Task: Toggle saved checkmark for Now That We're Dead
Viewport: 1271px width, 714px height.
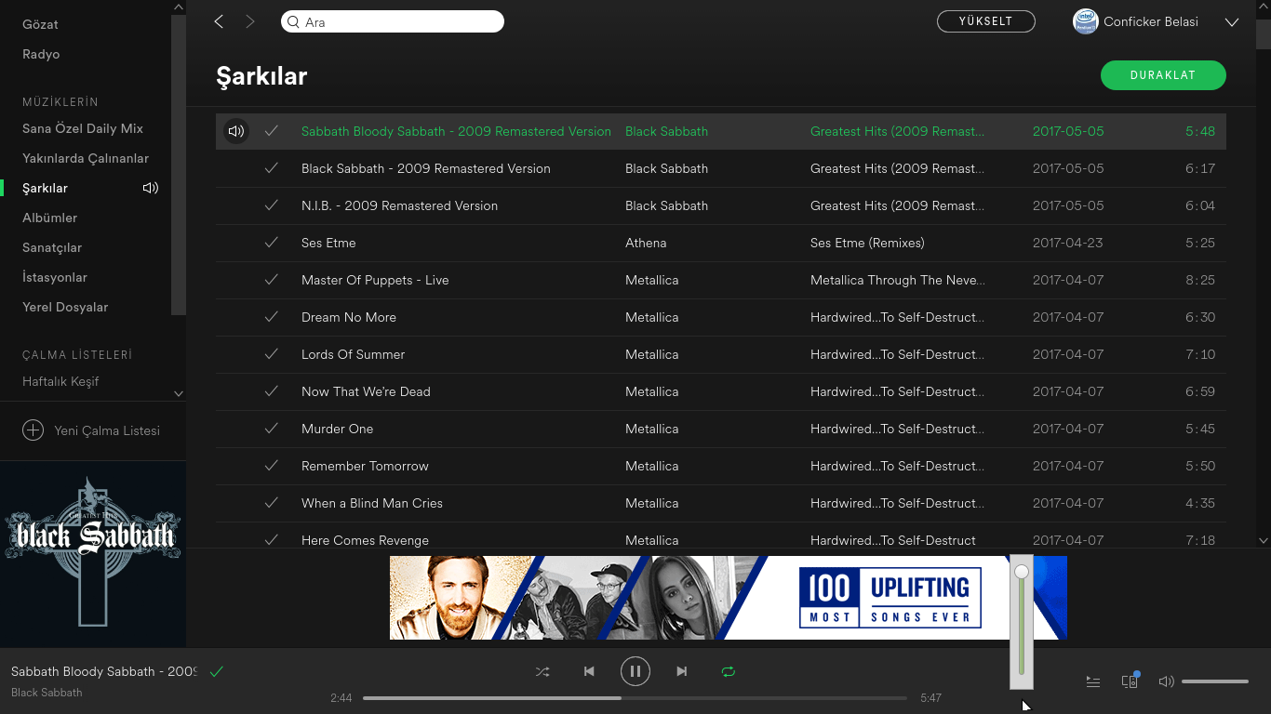Action: coord(272,391)
